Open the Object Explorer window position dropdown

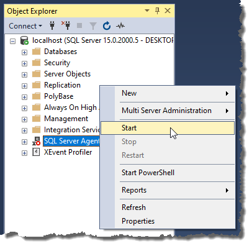point(147,11)
